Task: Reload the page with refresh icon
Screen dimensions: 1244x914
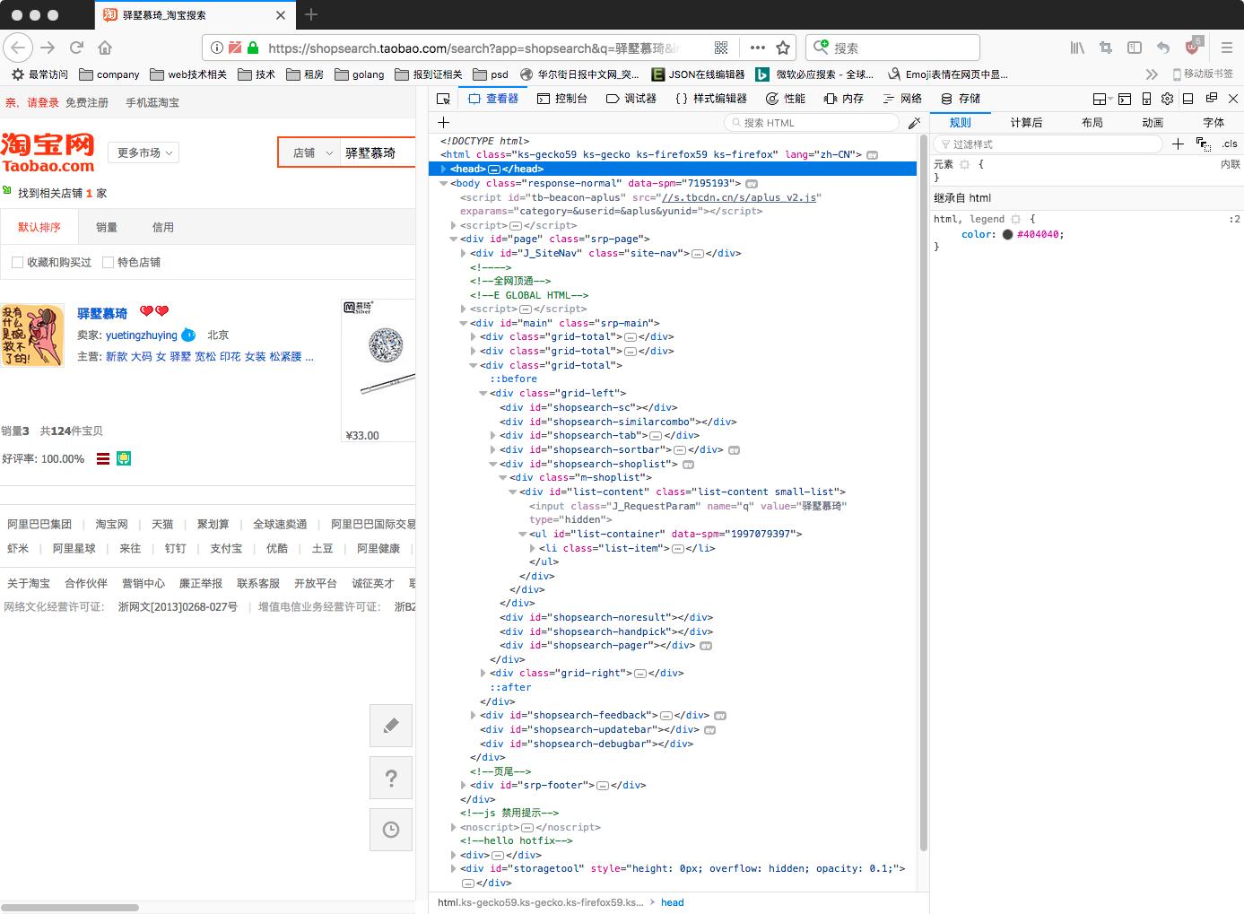Action: (x=76, y=48)
